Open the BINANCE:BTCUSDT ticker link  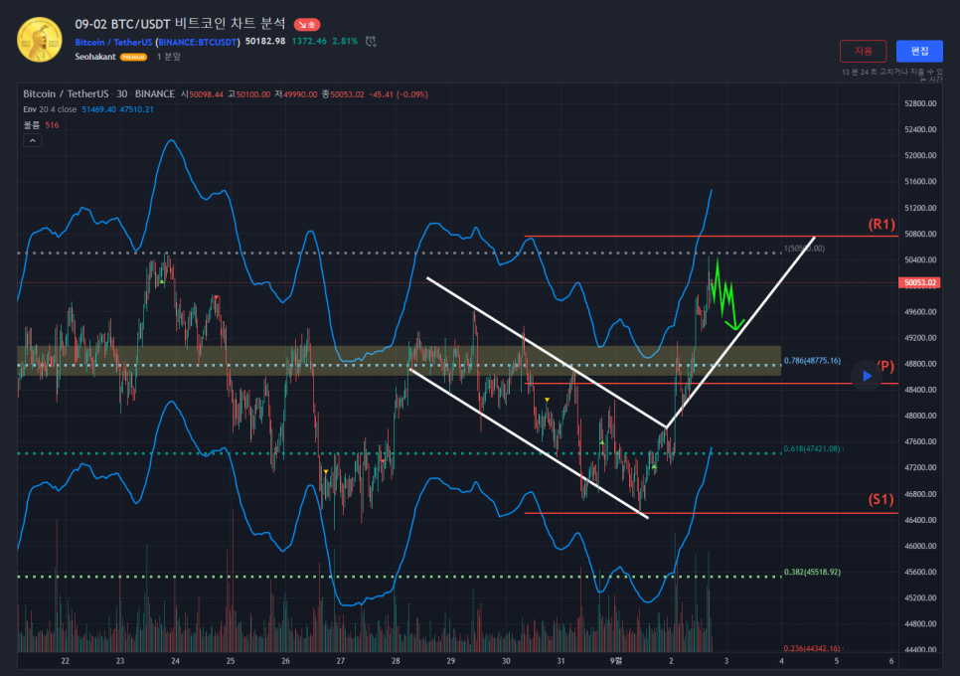coord(199,42)
